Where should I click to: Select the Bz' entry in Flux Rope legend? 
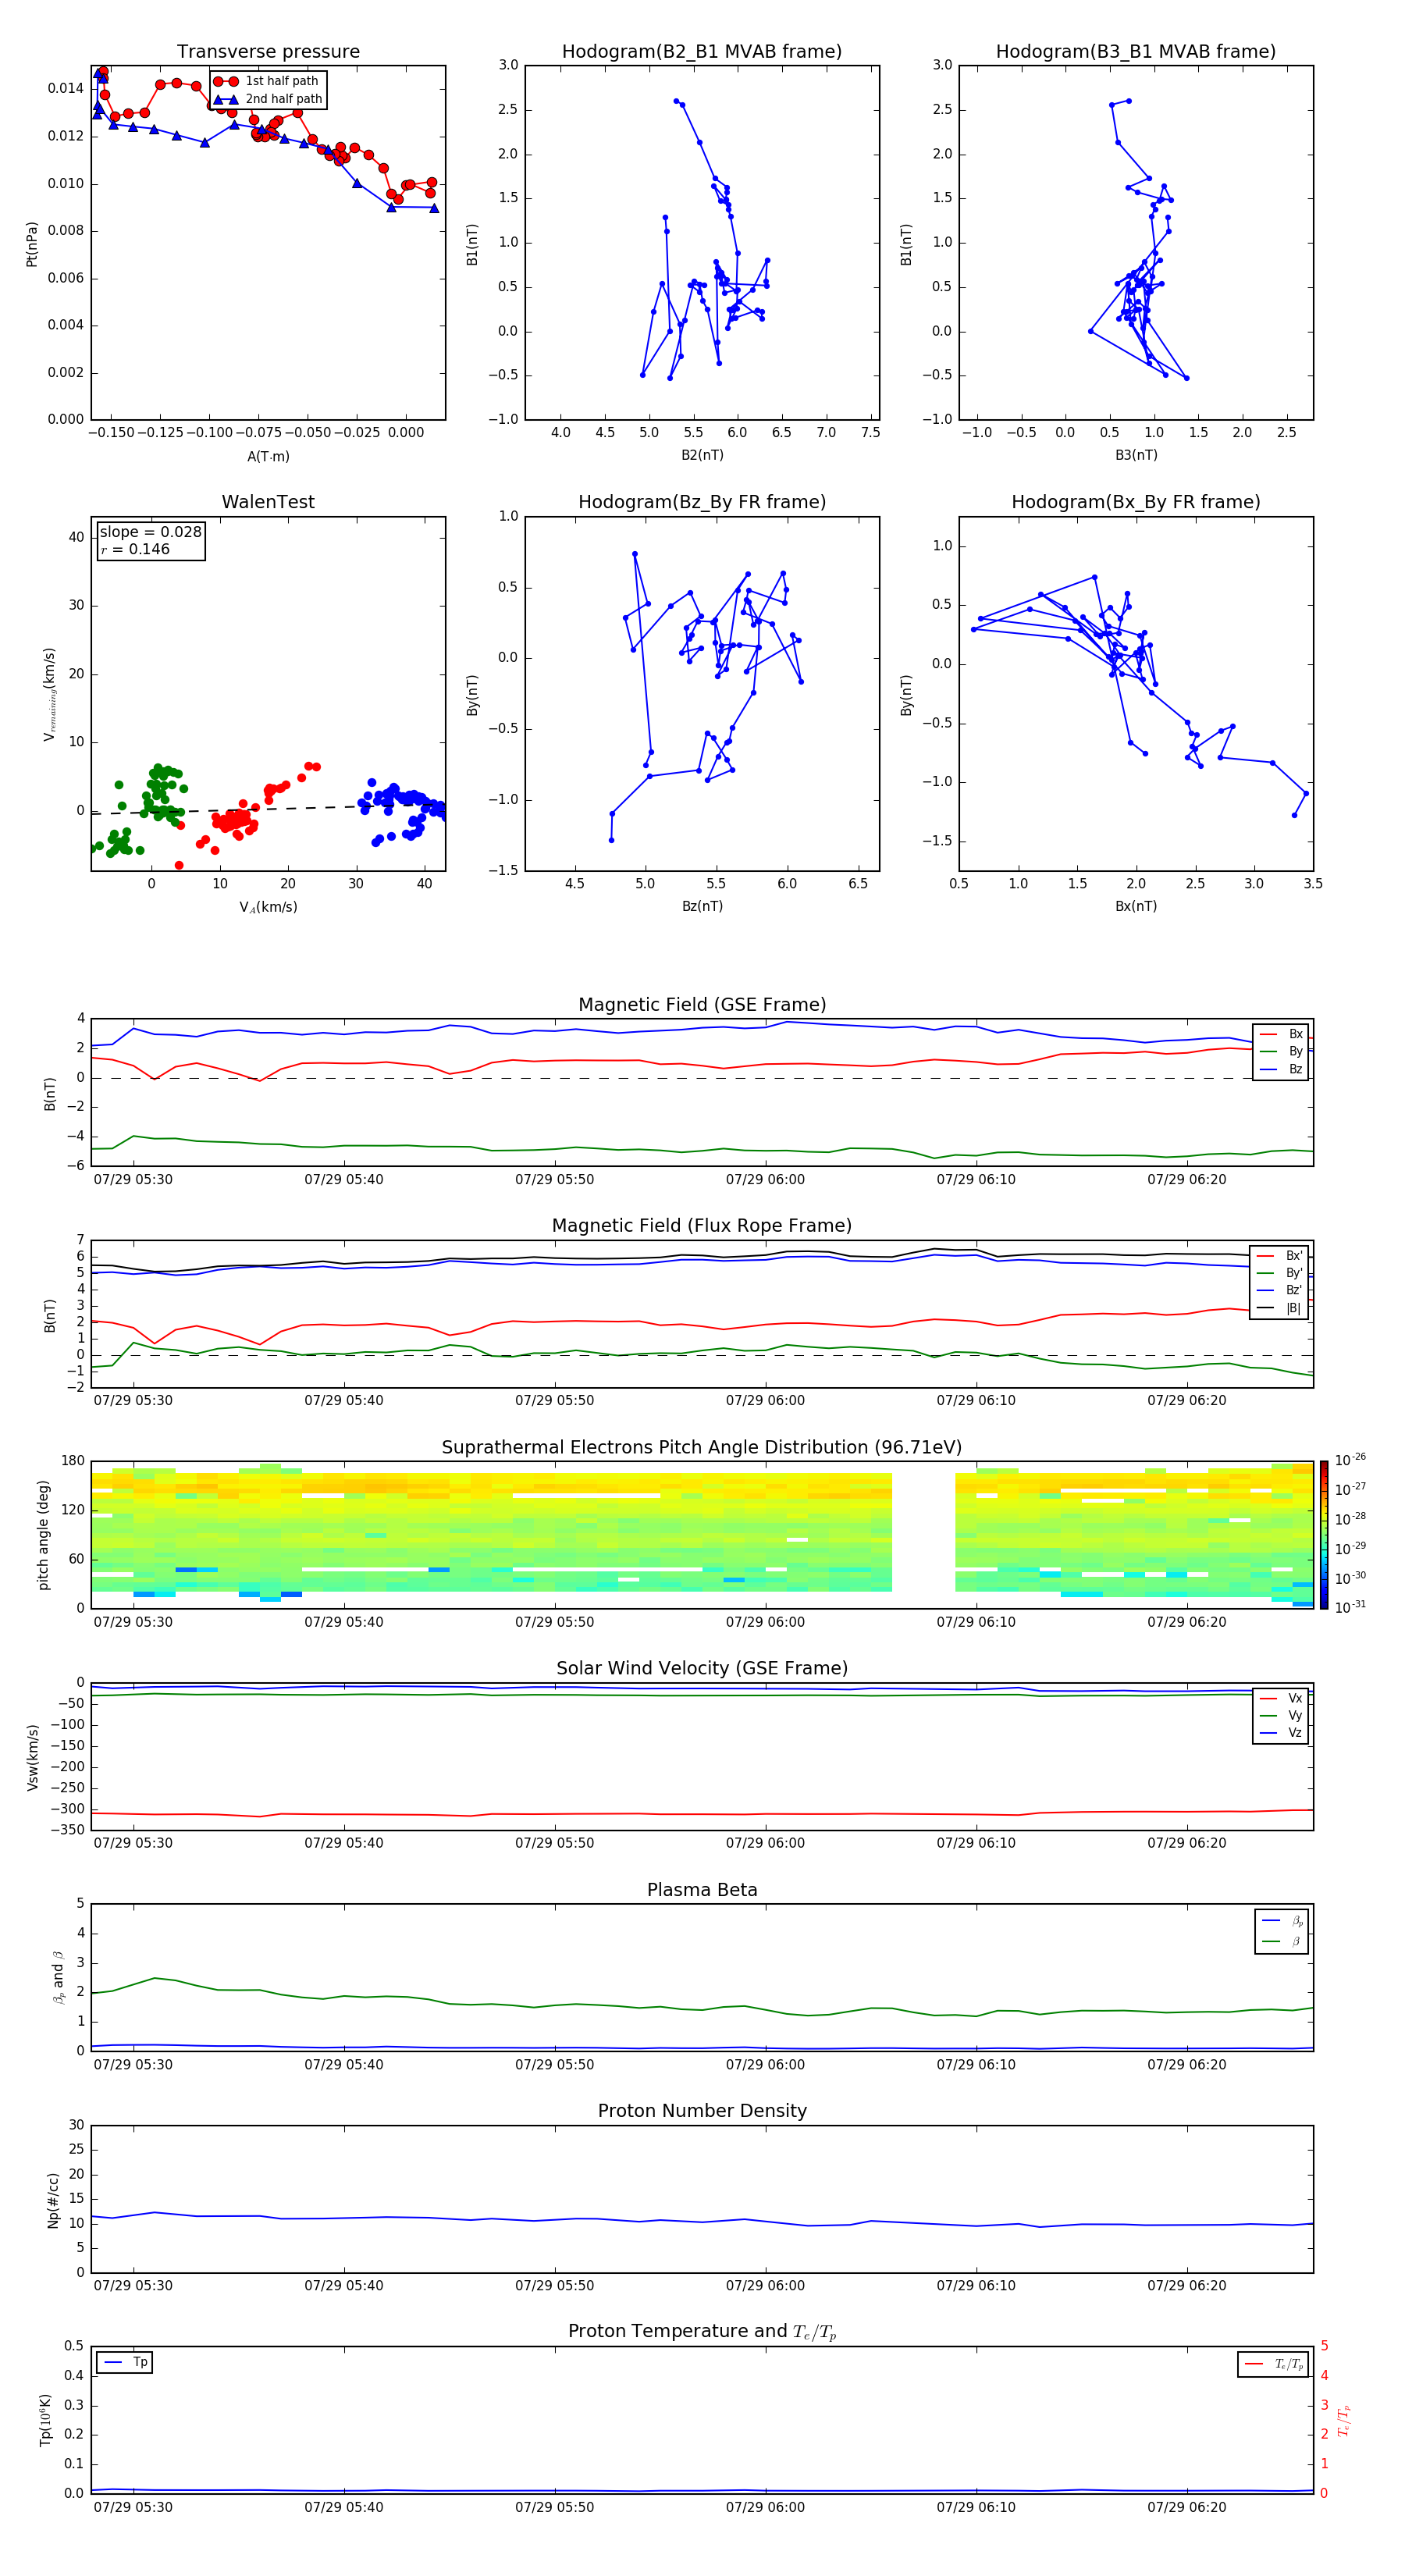coord(1280,1291)
